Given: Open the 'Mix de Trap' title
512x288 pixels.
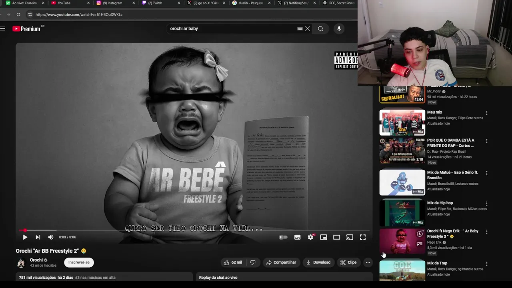Looking at the screenshot, I should (437, 263).
